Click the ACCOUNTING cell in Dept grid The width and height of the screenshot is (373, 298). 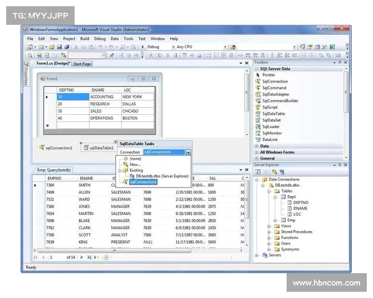[x=105, y=97]
